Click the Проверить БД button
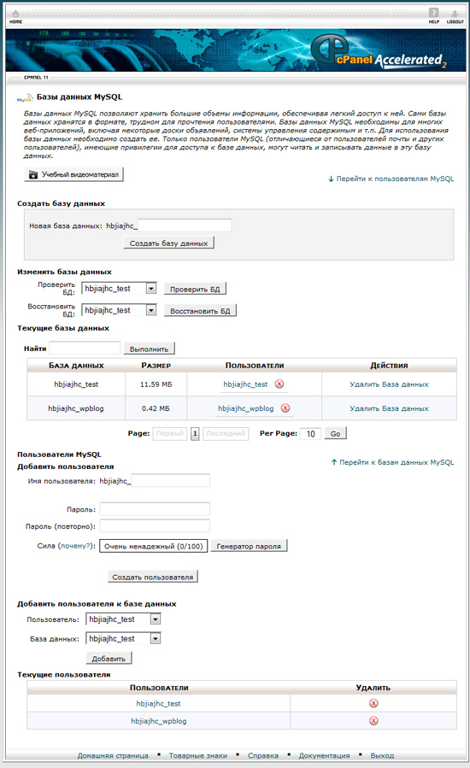The height and width of the screenshot is (768, 470). (195, 289)
